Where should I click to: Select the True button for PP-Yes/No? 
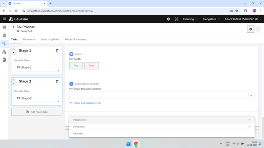pos(76,66)
